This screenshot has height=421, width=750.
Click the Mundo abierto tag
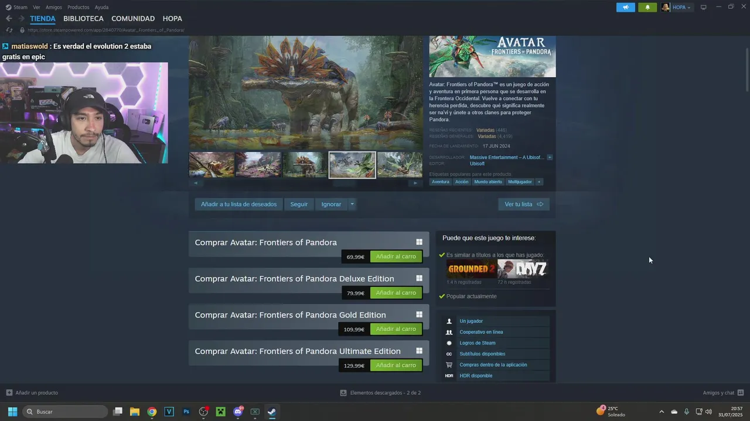pos(488,182)
